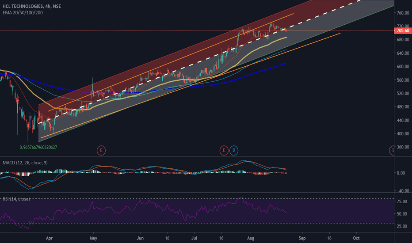The image size is (412, 243).
Task: Click the earnings E marker in mid-July
Action: (x=224, y=151)
